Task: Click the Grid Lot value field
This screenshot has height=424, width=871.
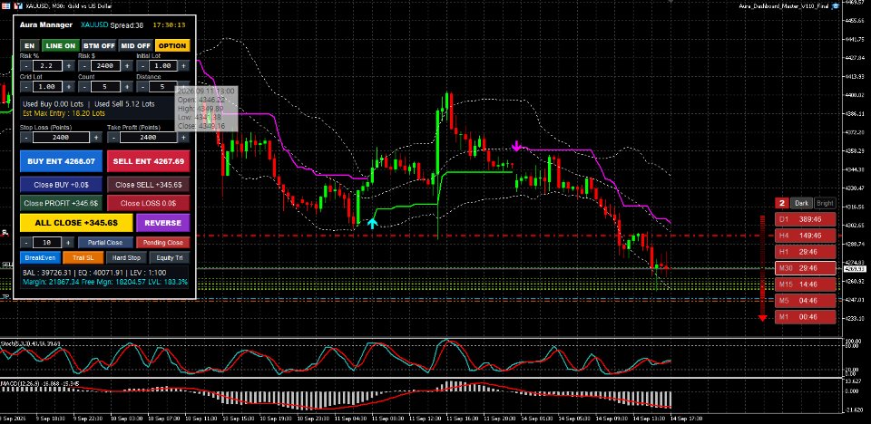Action: pyautogui.click(x=47, y=87)
